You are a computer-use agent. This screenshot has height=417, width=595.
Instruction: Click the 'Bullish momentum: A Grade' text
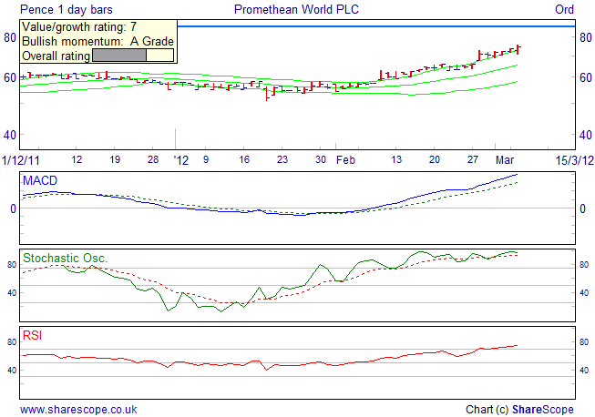pyautogui.click(x=97, y=41)
